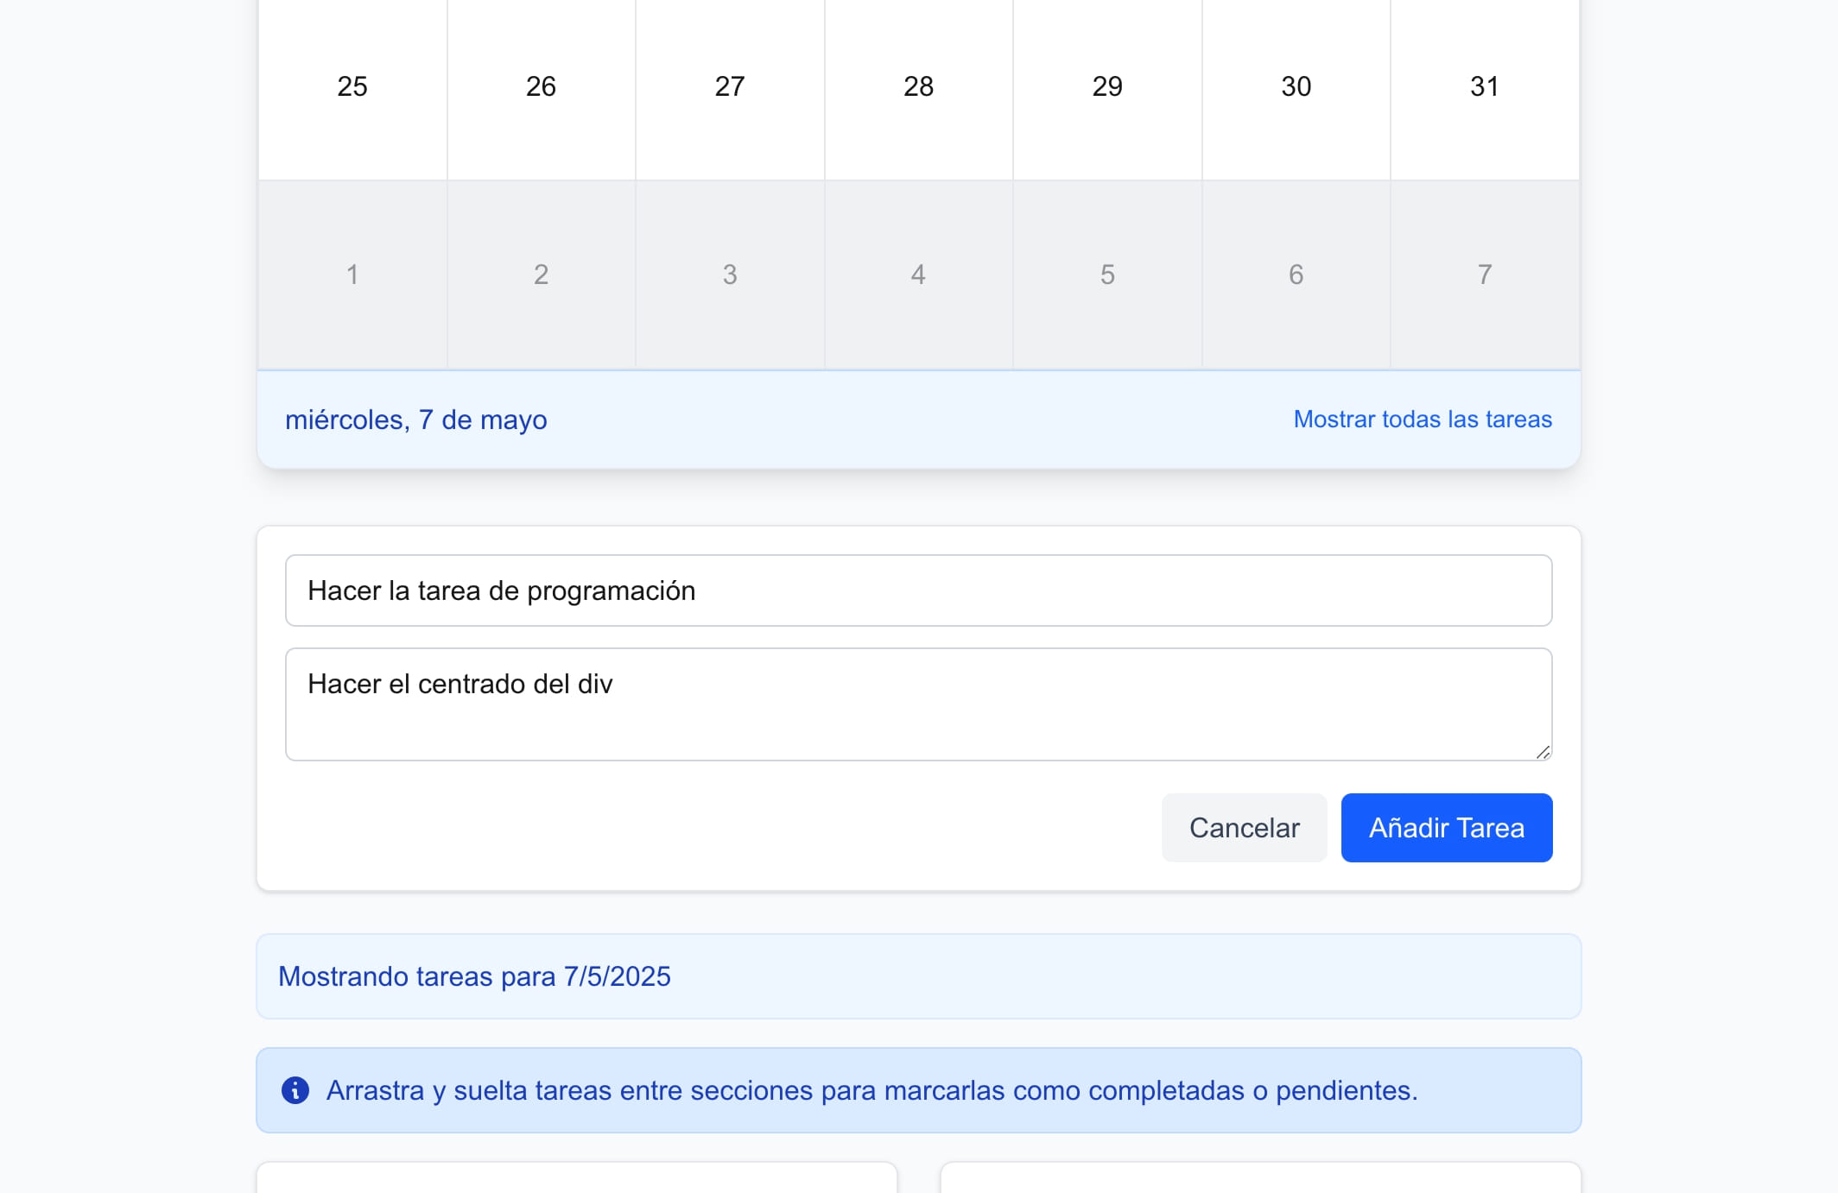The width and height of the screenshot is (1838, 1193).
Task: Click 'Mostrar todas las tareas' link
Action: (x=1423, y=420)
